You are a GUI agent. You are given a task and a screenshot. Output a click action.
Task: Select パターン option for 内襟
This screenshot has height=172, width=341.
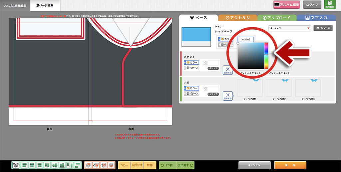pos(191,94)
